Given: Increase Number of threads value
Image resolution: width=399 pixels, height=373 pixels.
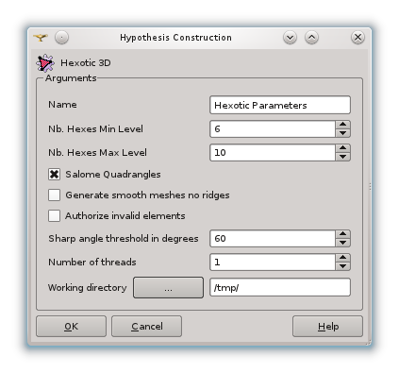Looking at the screenshot, I should click(x=342, y=258).
